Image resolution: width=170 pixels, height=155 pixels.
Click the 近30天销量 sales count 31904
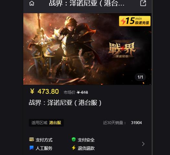(x=136, y=123)
